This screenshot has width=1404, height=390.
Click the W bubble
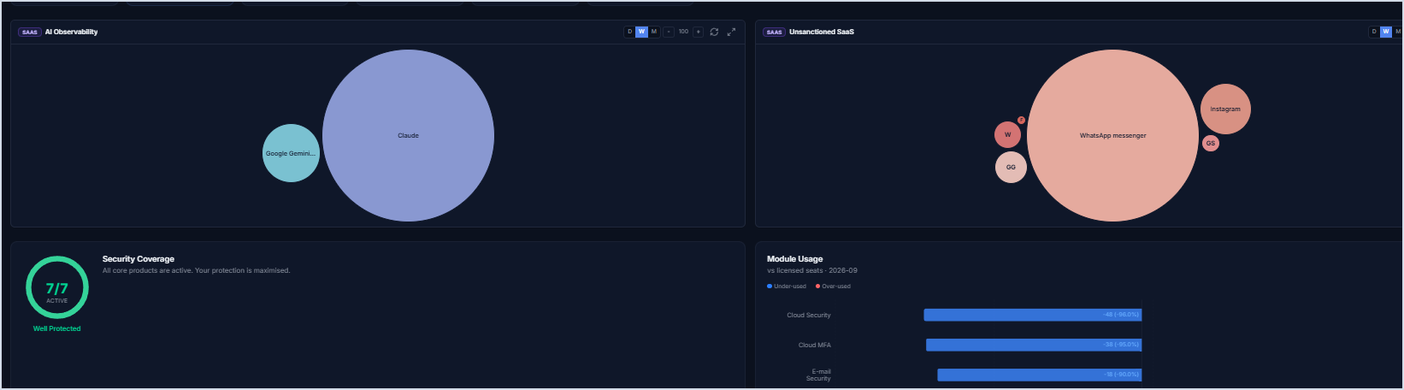(1007, 134)
